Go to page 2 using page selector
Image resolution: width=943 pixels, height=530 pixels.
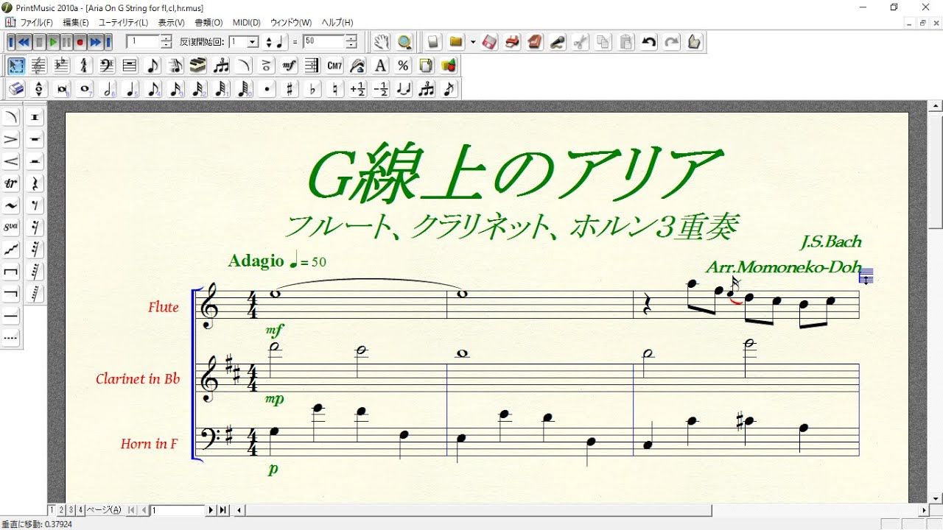61,509
